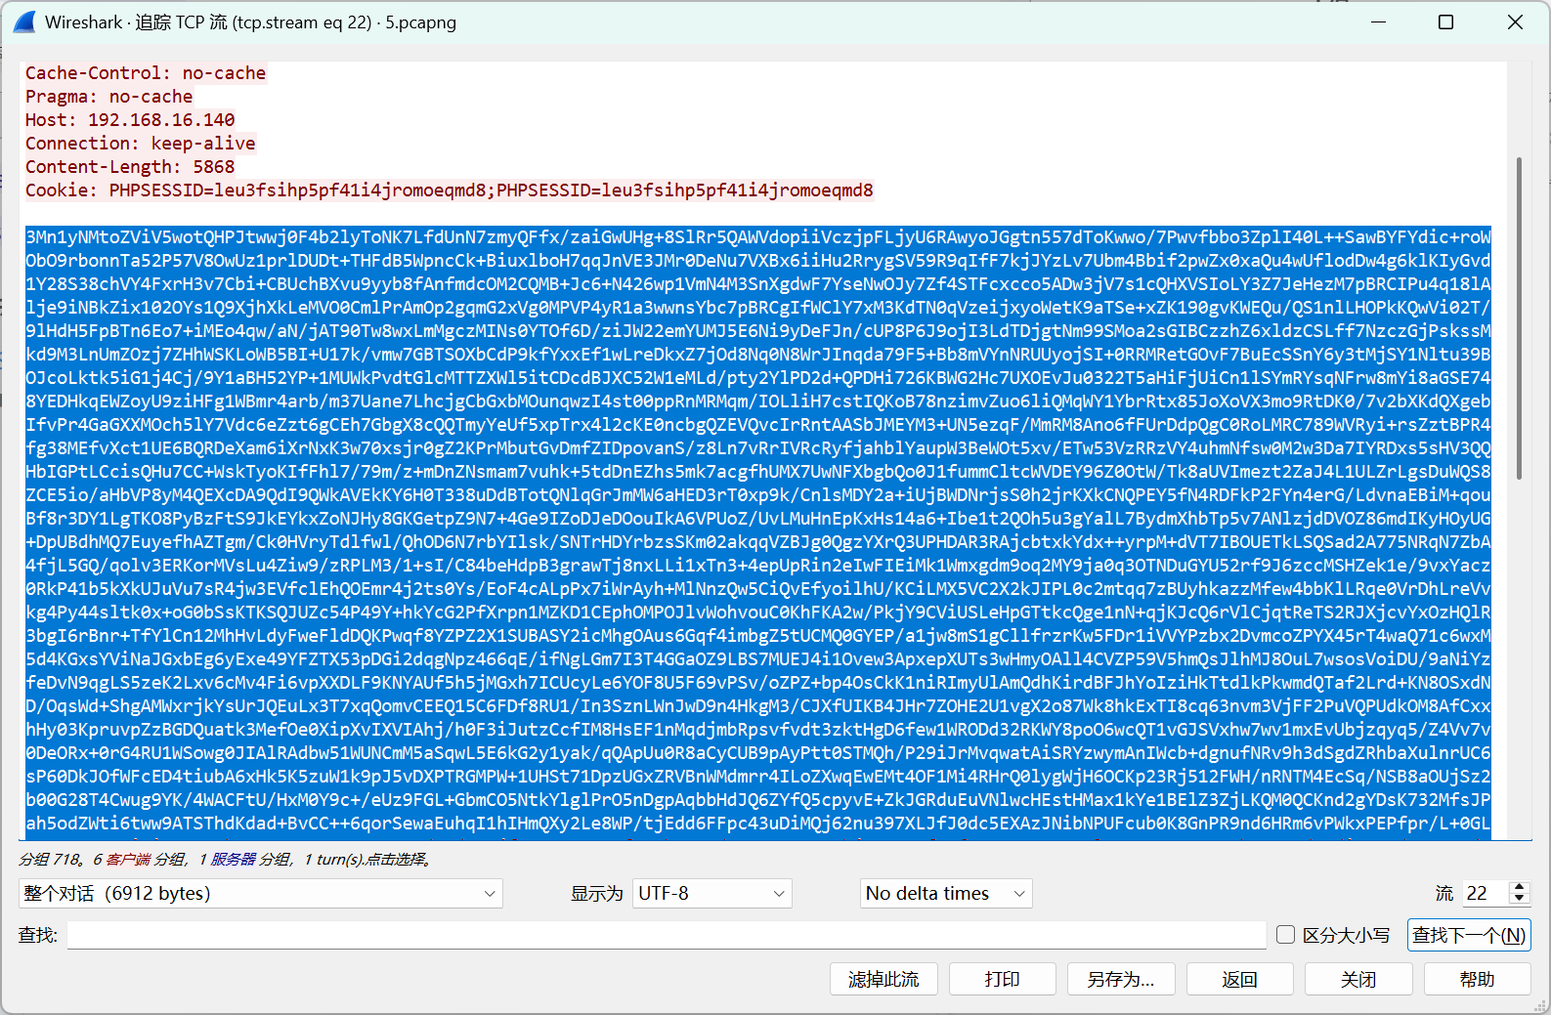Click the Wireshark shark fin icon

(24, 22)
